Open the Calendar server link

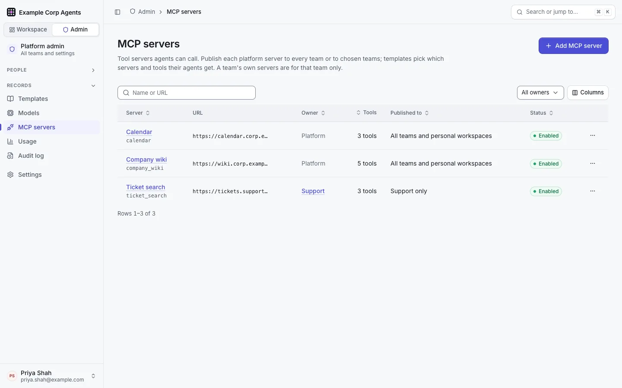click(139, 132)
